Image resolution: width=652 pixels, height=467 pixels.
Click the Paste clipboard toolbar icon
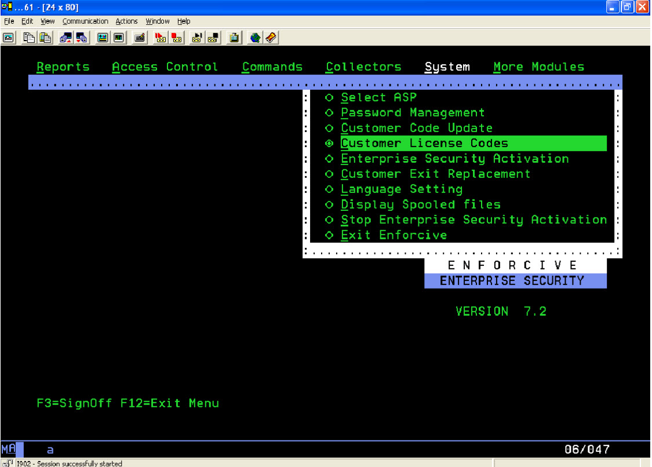(45, 38)
